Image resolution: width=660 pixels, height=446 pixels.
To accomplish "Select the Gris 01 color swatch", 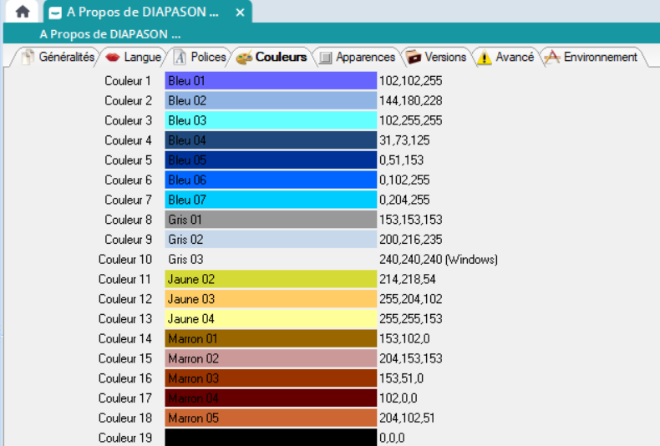I will click(271, 220).
